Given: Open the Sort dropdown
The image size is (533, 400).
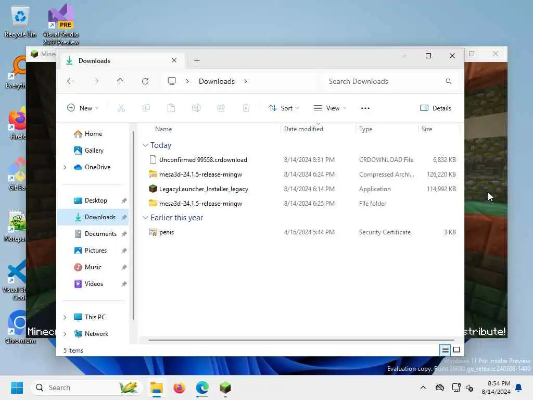Looking at the screenshot, I should (284, 108).
